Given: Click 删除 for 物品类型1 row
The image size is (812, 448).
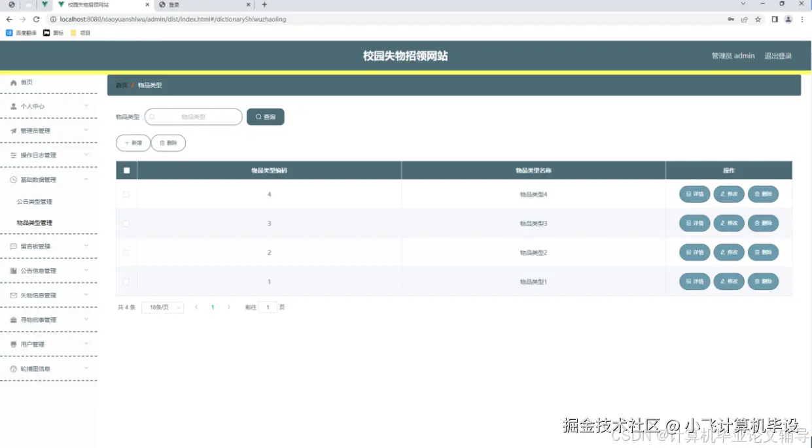Looking at the screenshot, I should click(x=763, y=282).
